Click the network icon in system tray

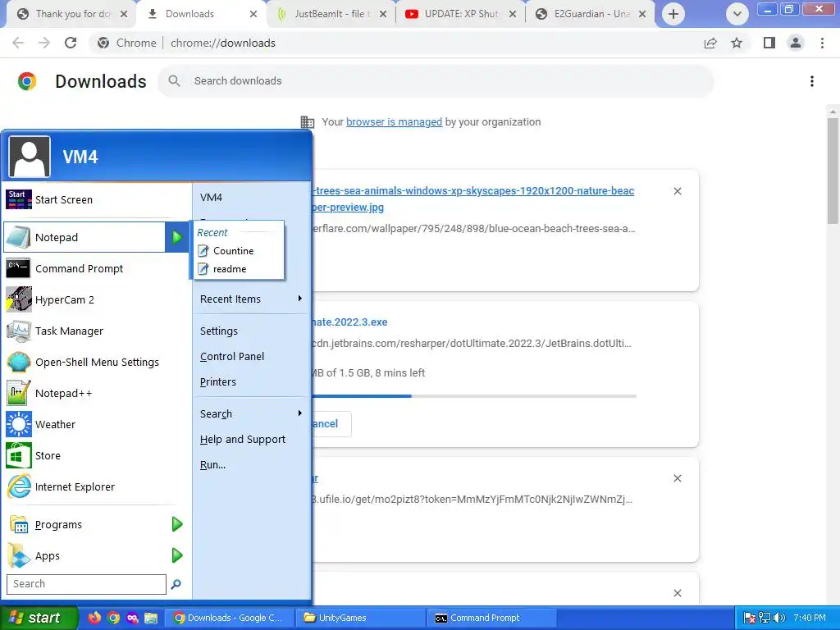coord(765,618)
